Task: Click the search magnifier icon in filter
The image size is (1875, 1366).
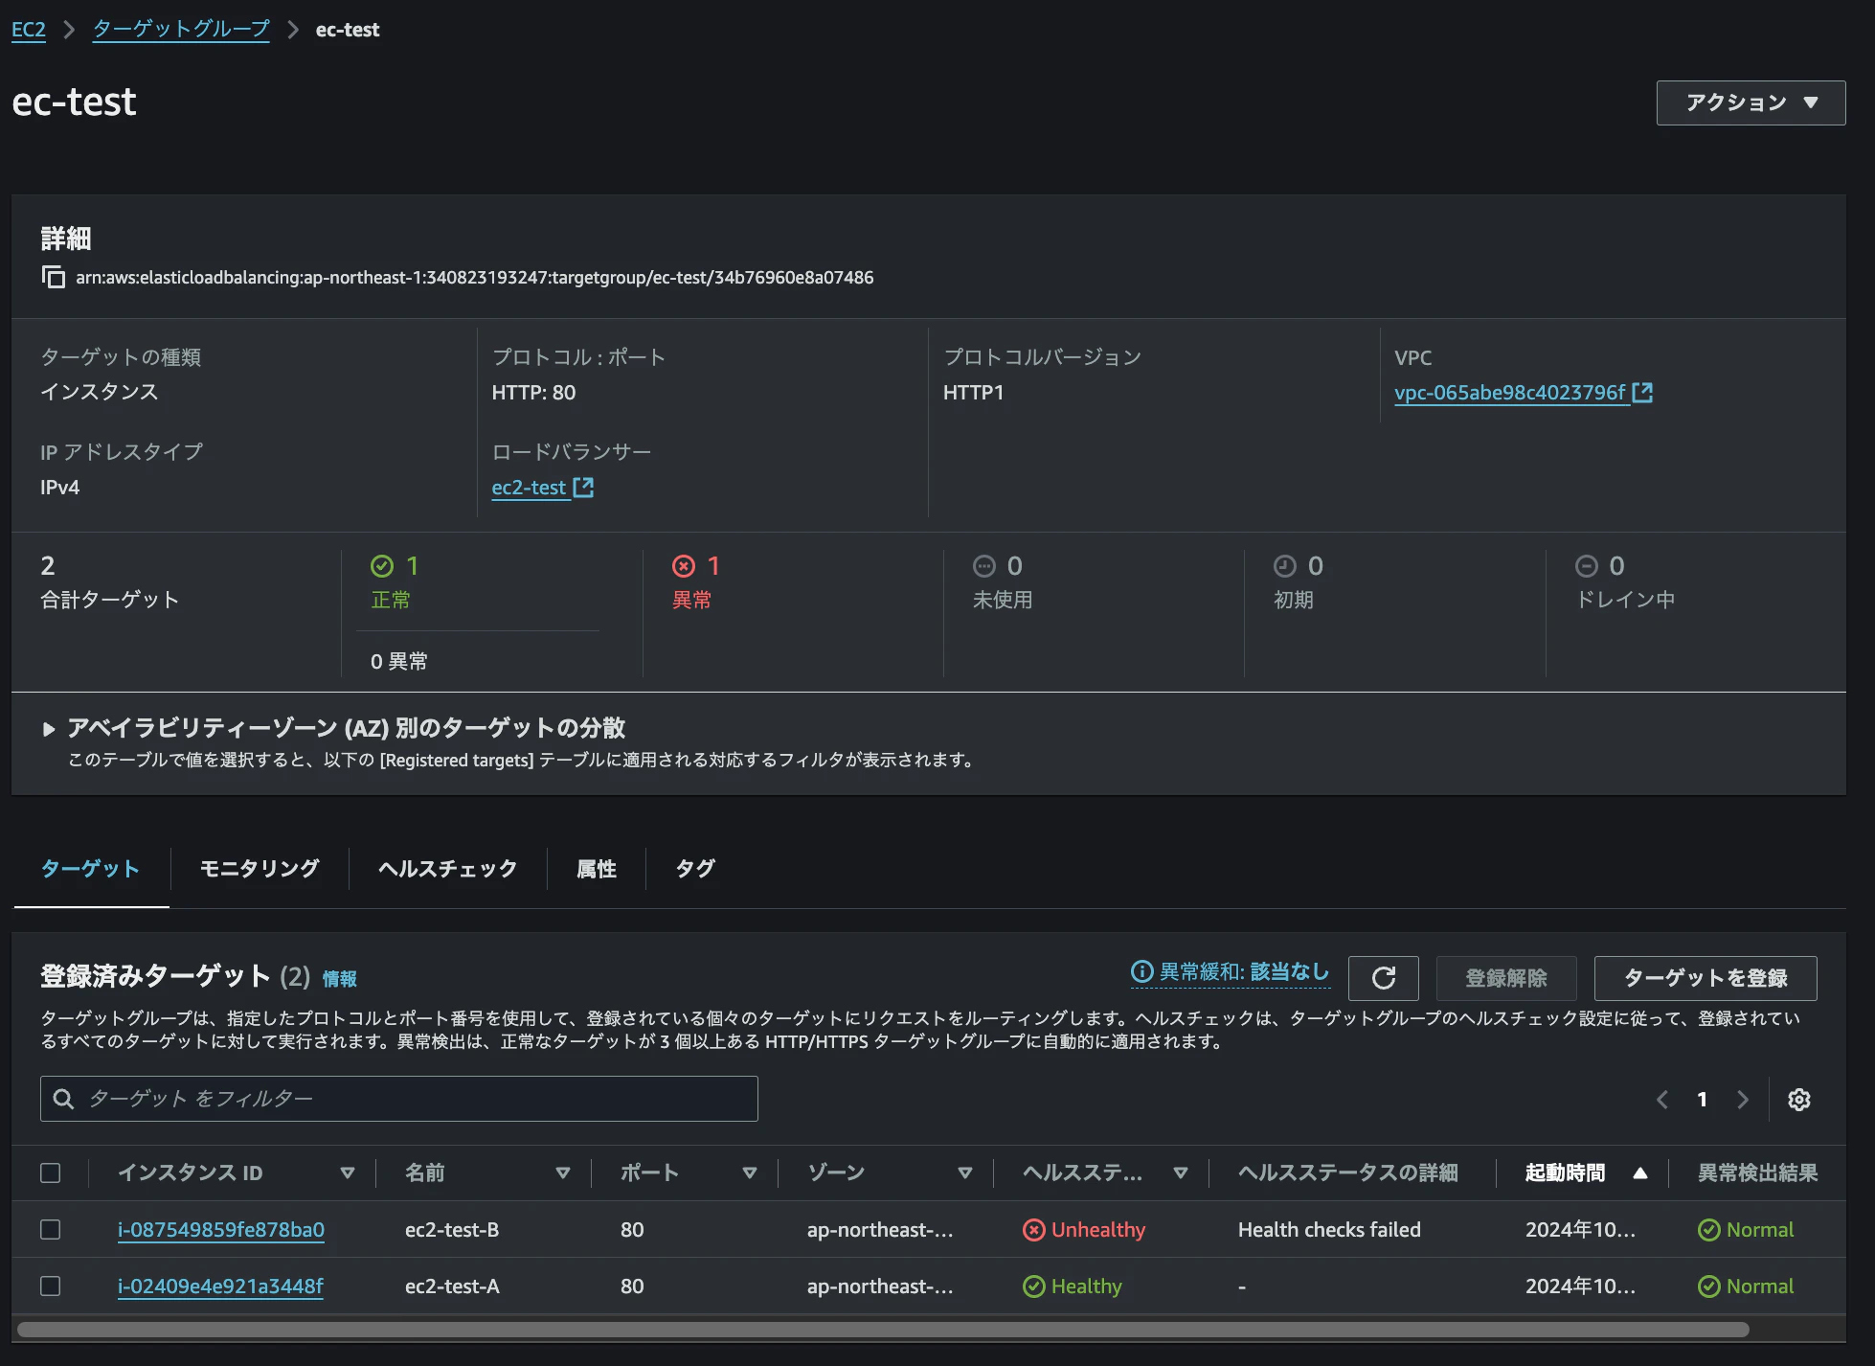Action: pos(63,1099)
